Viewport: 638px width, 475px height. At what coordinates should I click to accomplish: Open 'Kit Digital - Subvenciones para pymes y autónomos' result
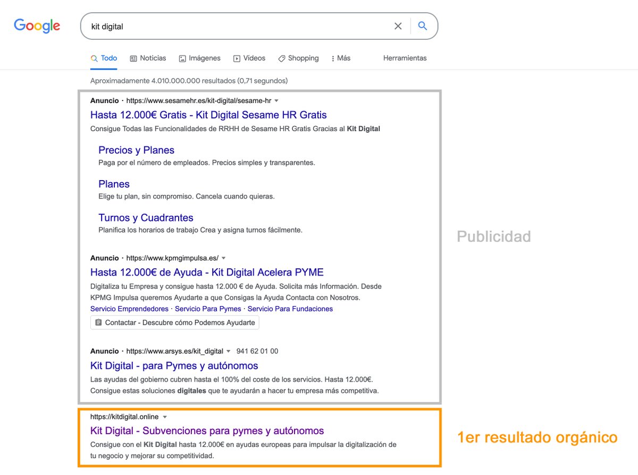click(207, 431)
